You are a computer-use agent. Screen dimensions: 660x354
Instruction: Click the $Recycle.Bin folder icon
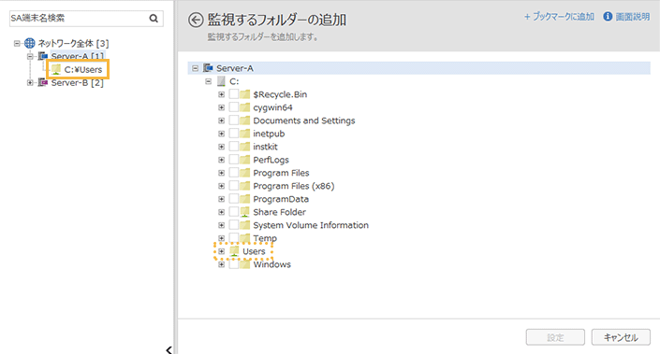coord(245,94)
